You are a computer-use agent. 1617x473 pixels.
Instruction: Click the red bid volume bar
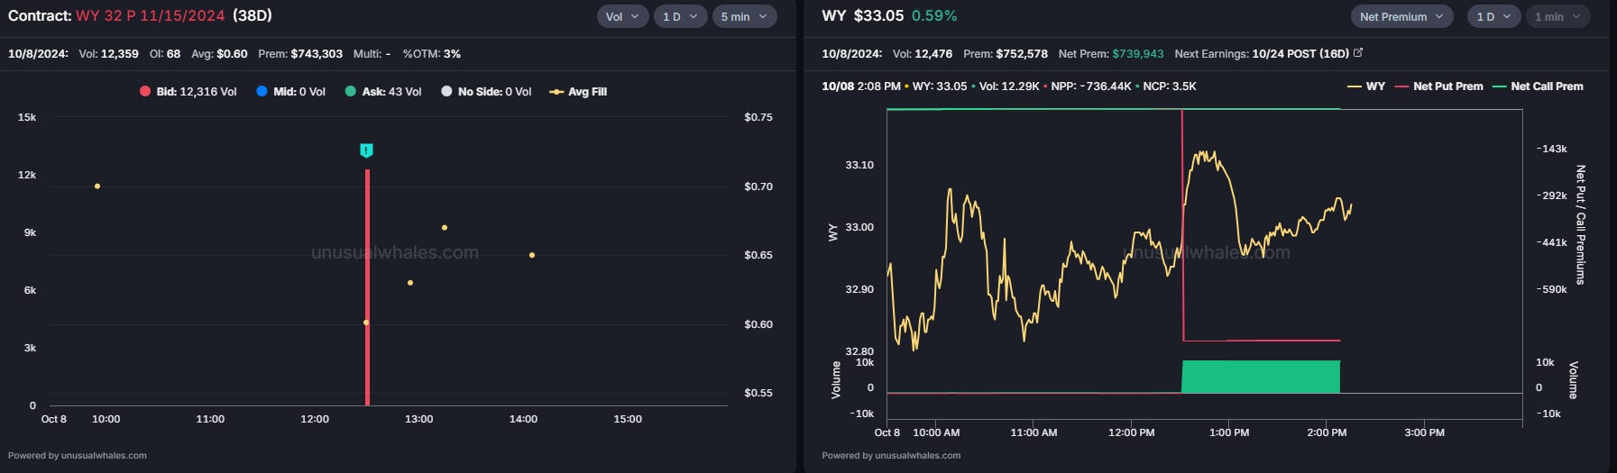(x=367, y=288)
